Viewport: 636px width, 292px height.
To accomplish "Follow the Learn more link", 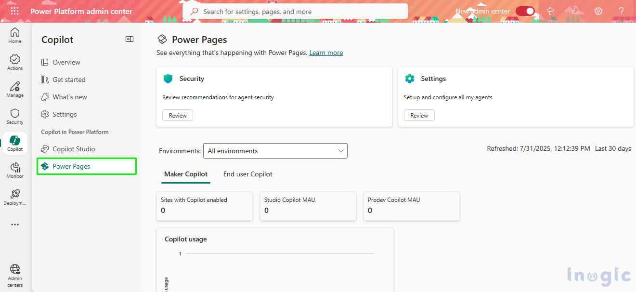I will pos(326,53).
